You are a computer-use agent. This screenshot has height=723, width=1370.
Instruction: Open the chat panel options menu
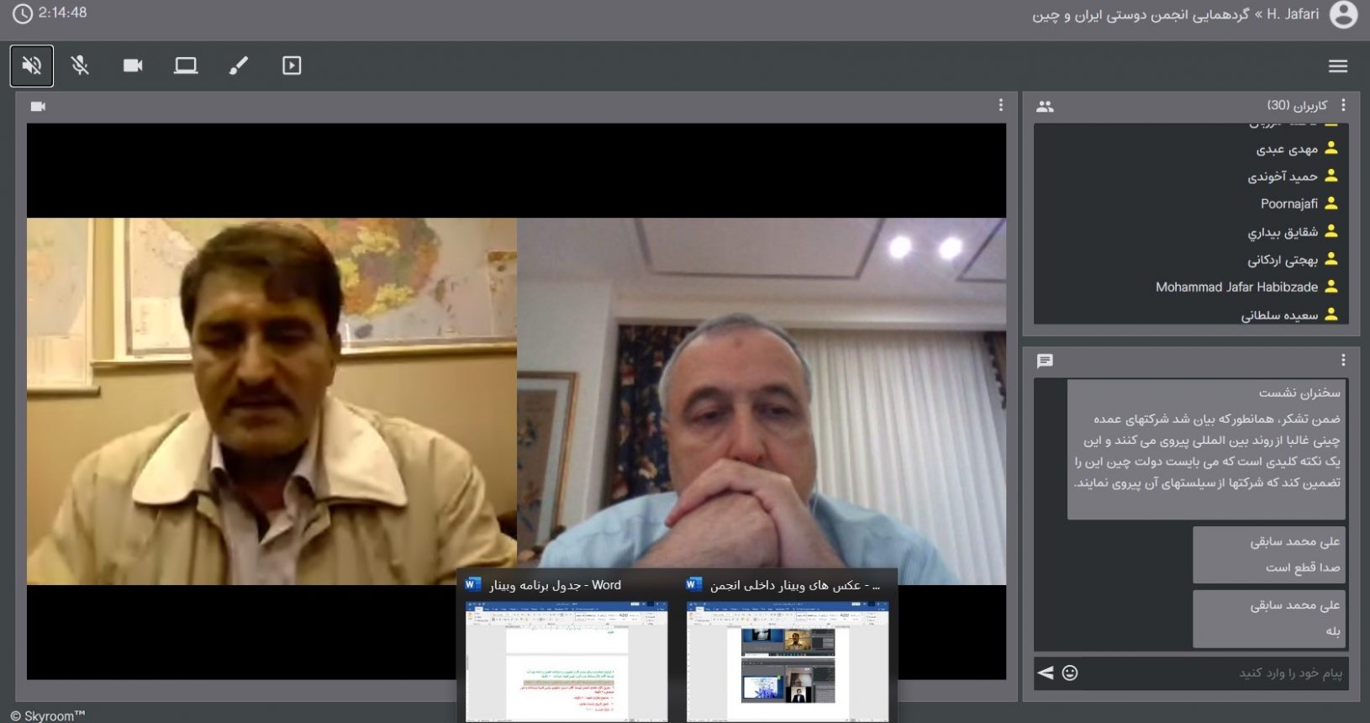[x=1343, y=360]
